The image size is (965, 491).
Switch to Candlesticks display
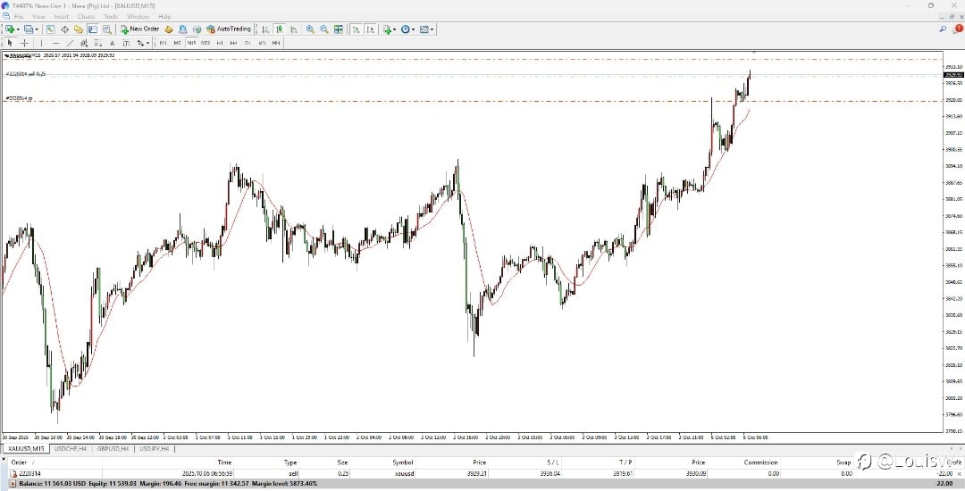coord(280,29)
